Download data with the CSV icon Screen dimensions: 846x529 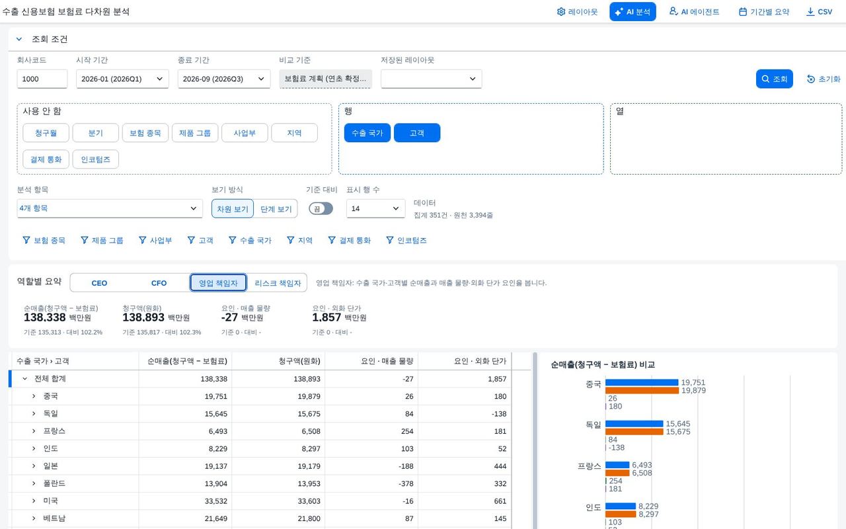click(x=810, y=12)
